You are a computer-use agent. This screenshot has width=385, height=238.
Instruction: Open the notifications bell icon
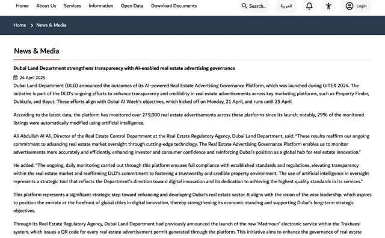(x=309, y=6)
